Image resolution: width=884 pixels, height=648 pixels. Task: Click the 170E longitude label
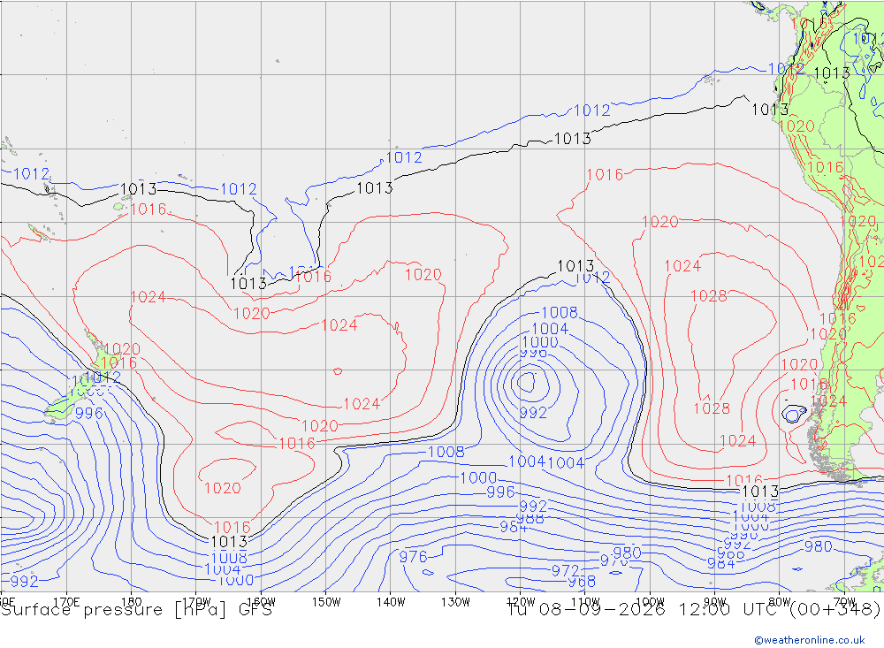point(66,602)
